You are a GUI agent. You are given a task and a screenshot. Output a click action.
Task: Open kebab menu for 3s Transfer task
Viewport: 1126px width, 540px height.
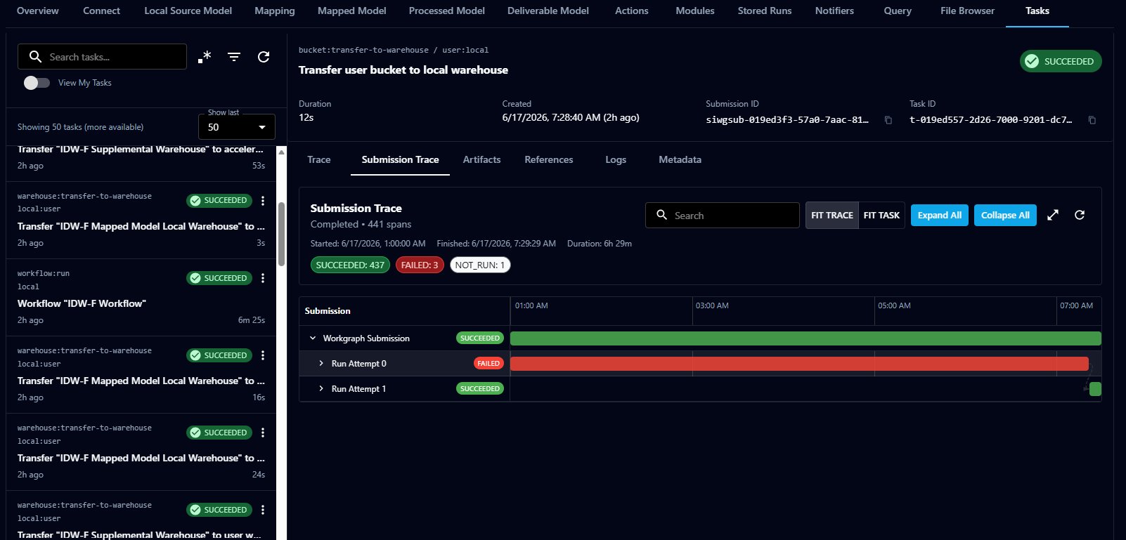click(x=263, y=201)
